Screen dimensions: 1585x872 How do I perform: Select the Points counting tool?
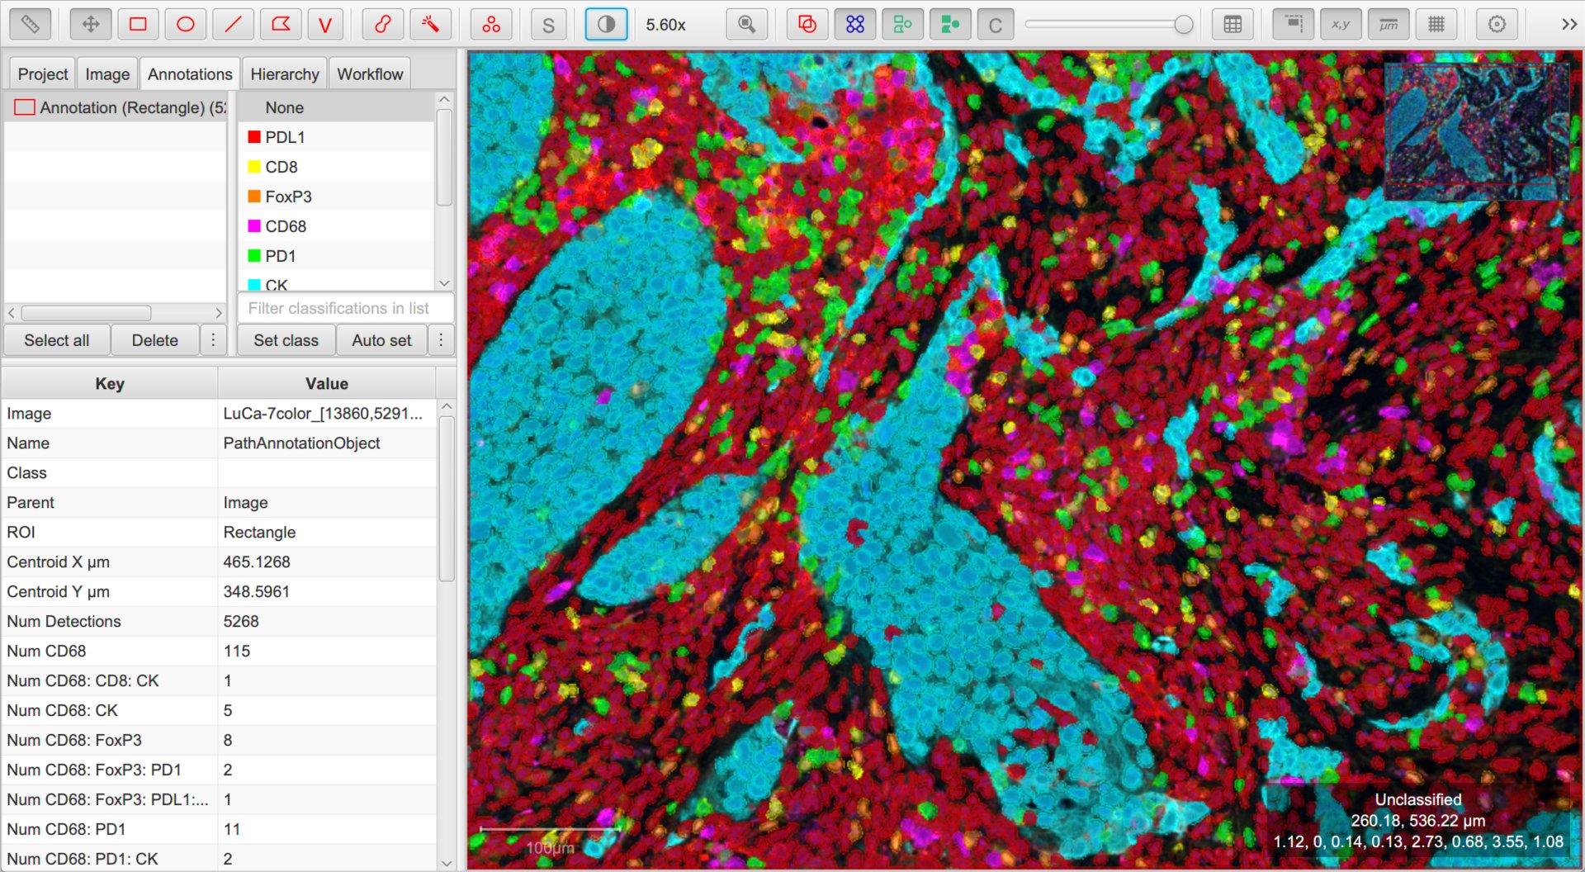click(491, 25)
